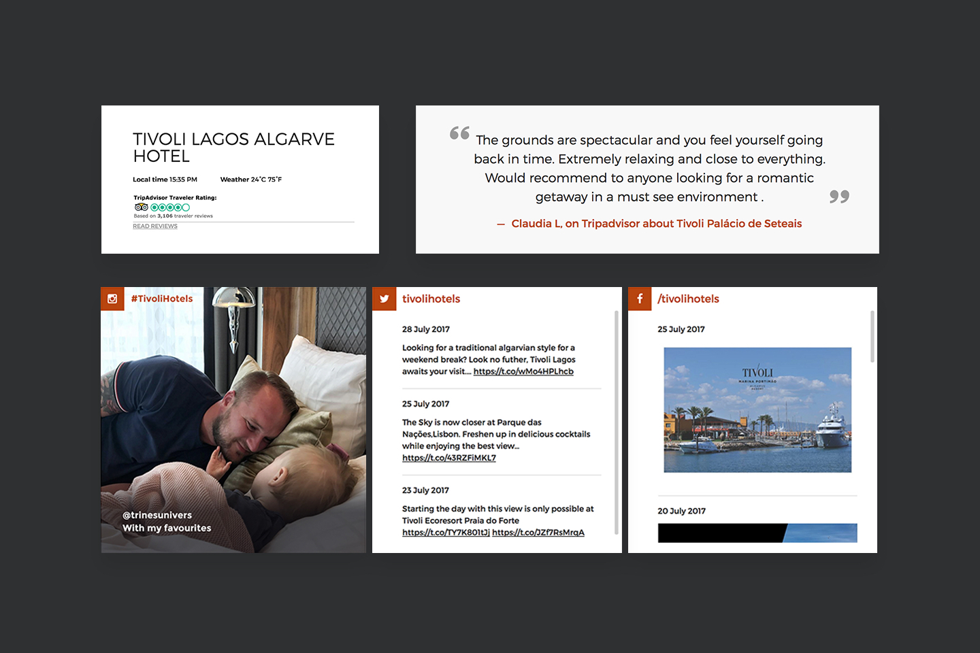Click the TripAdvisor Traveler Rating label
The height and width of the screenshot is (653, 980).
coord(175,198)
